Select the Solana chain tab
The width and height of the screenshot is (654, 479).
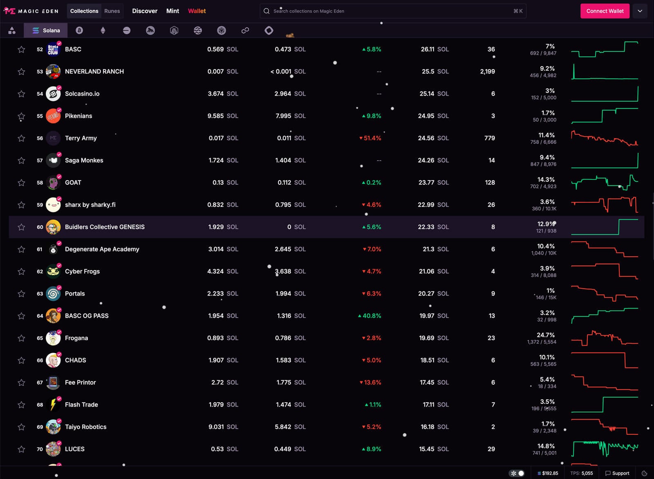click(46, 30)
